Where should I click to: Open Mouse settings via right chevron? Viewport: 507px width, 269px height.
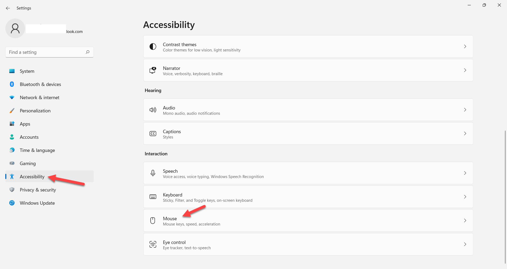[x=465, y=220]
